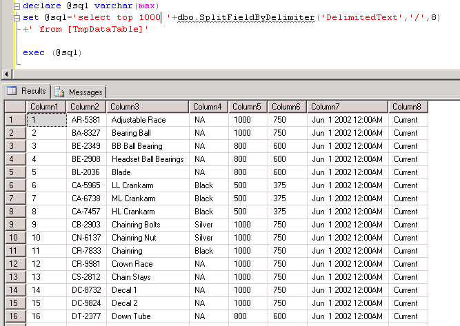This screenshot has height=326, width=460.
Task: Select the Column1 header
Action: coord(46,107)
